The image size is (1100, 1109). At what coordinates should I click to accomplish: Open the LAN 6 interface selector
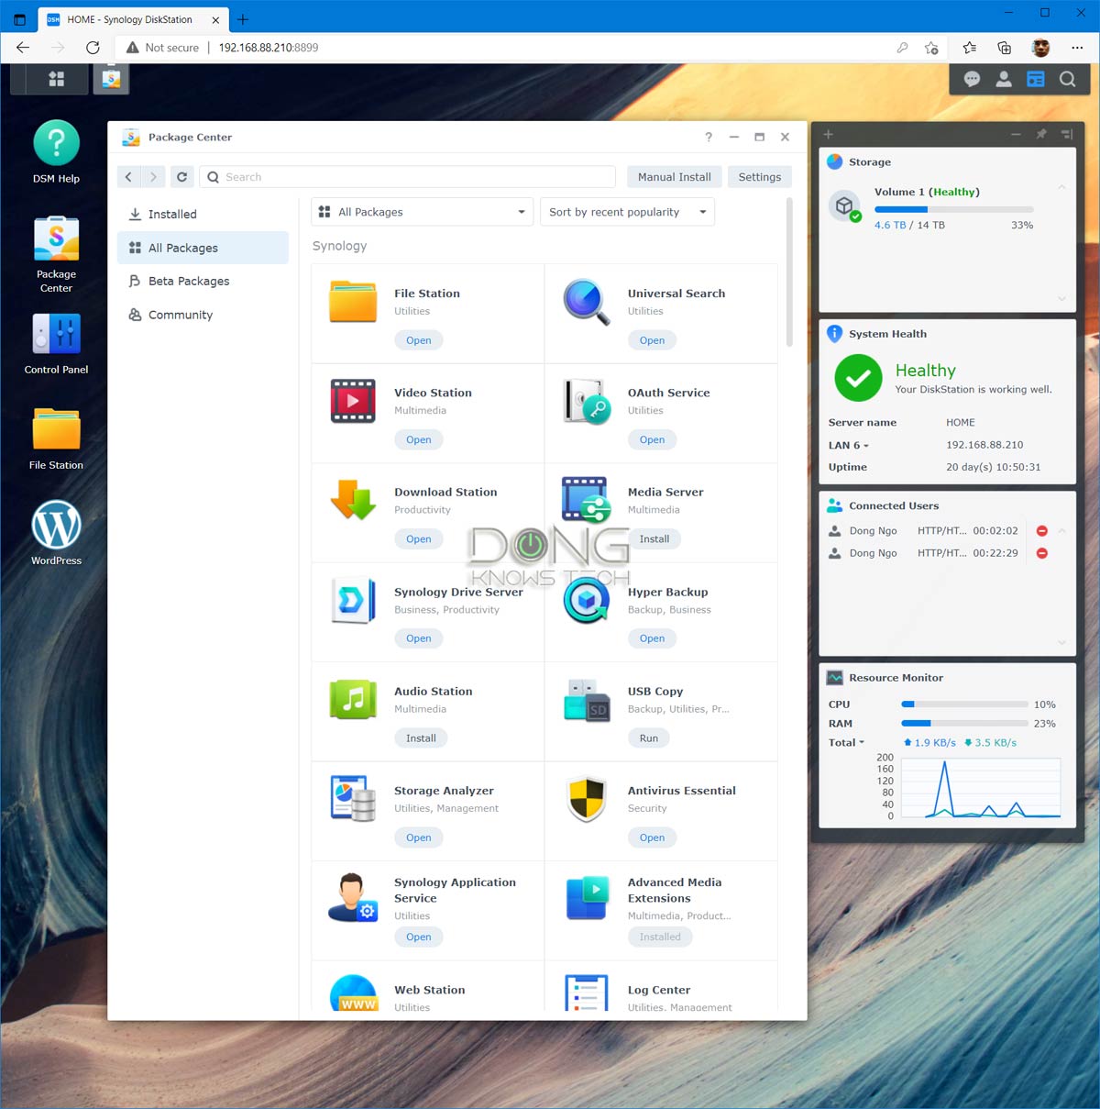pyautogui.click(x=846, y=445)
